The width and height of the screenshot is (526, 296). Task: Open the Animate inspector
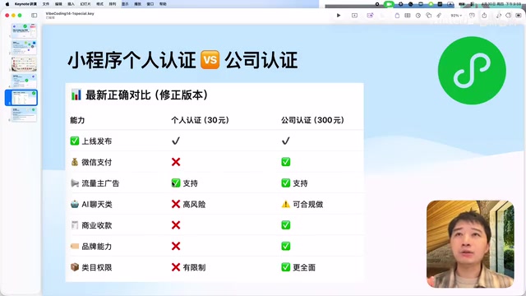[509, 16]
